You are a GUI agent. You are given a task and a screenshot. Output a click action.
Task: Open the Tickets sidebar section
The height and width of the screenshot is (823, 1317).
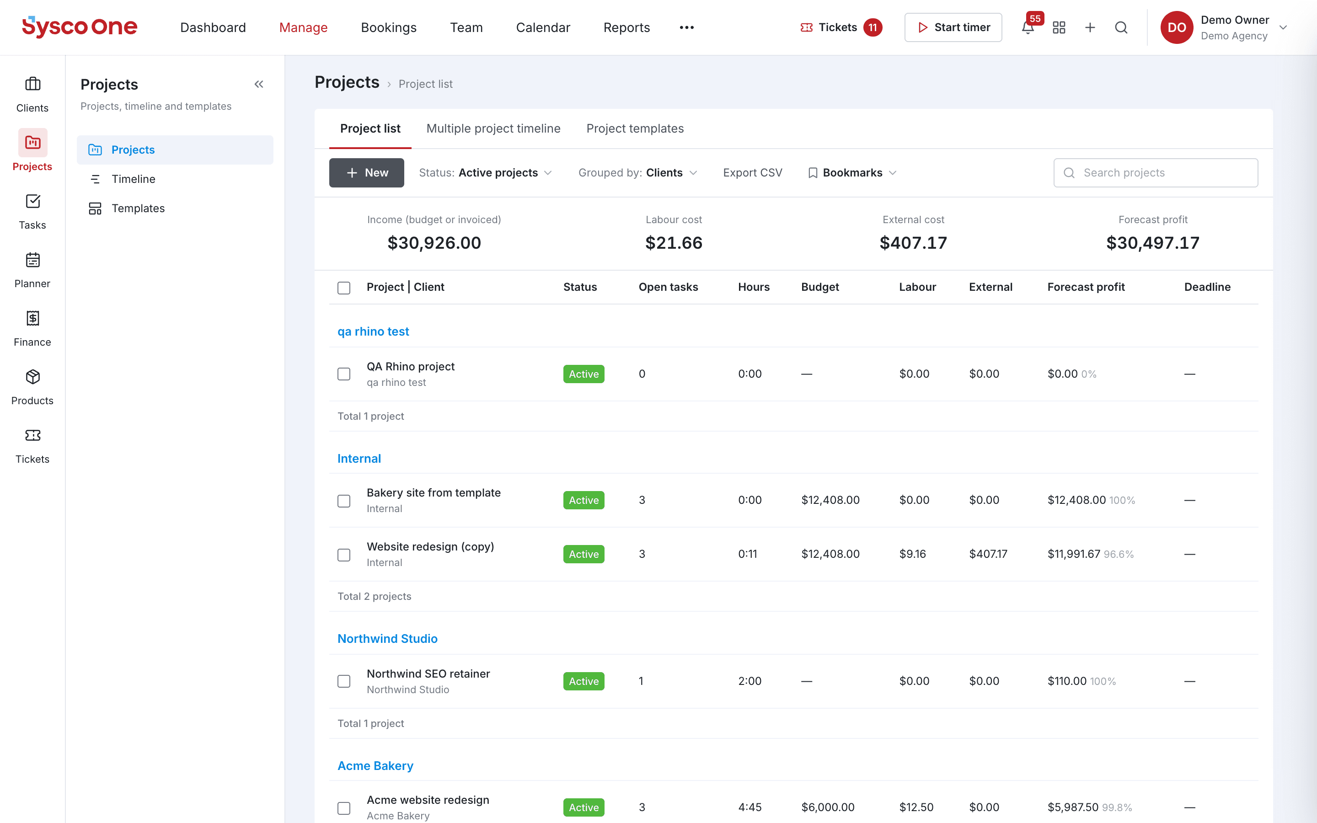32,445
